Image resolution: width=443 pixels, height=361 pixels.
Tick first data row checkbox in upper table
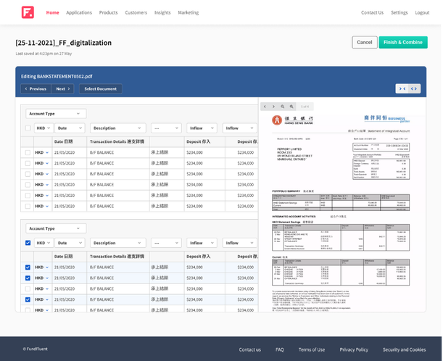point(28,152)
